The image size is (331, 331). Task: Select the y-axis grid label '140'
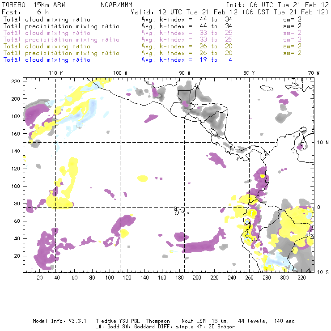[16, 151]
